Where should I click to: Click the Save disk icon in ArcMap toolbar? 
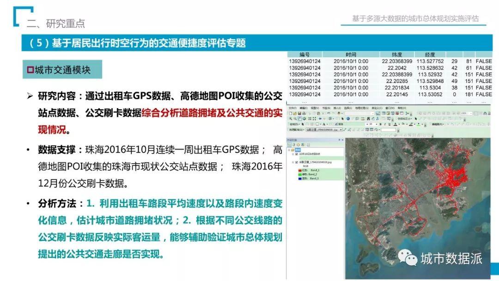tap(299, 114)
